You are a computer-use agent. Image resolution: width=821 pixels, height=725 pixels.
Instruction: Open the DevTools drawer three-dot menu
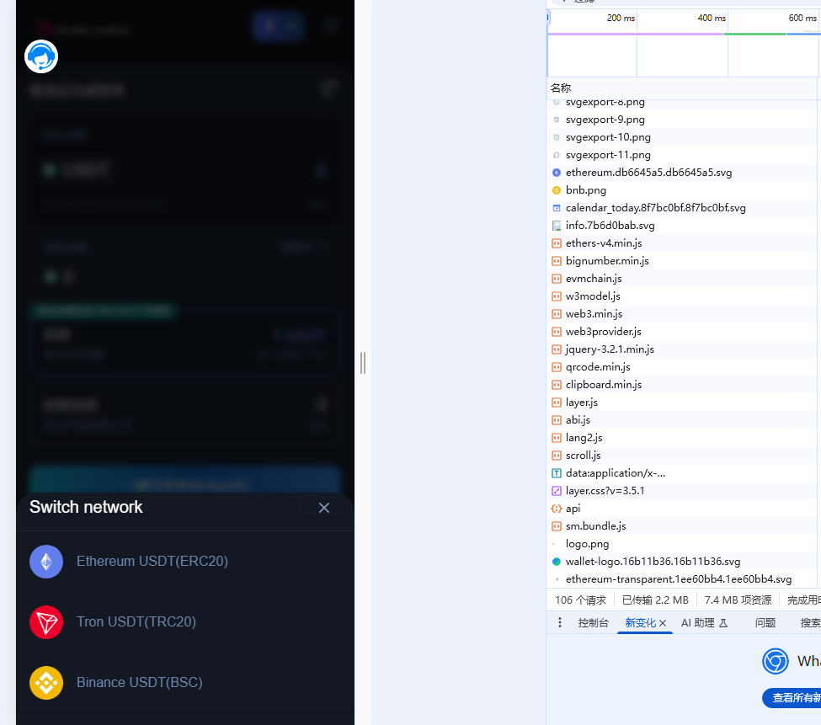click(560, 623)
